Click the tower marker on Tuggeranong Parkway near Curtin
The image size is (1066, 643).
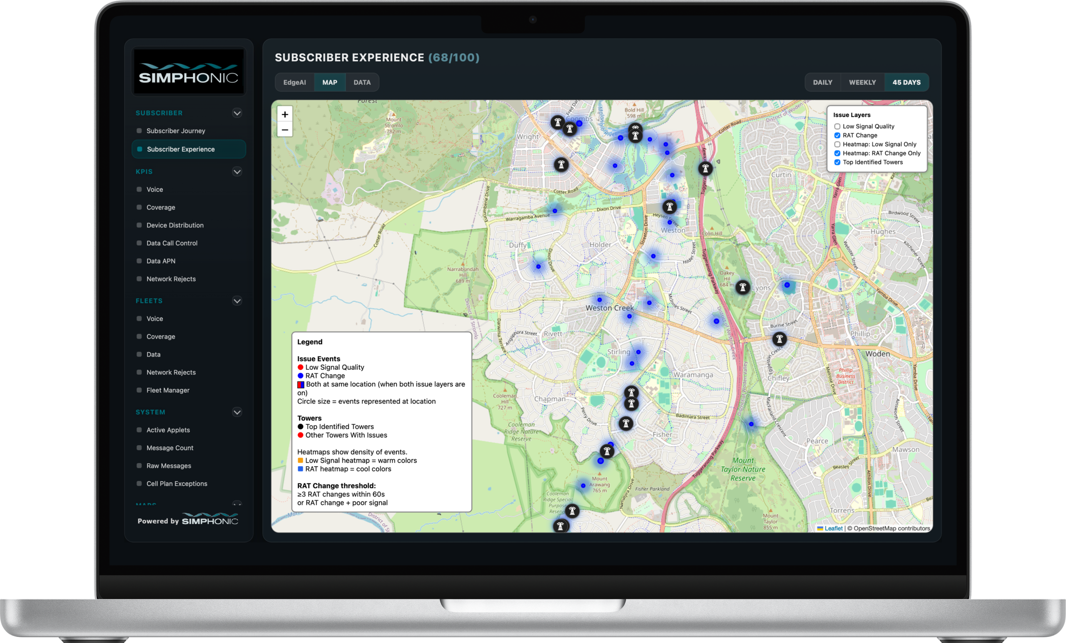tap(705, 169)
